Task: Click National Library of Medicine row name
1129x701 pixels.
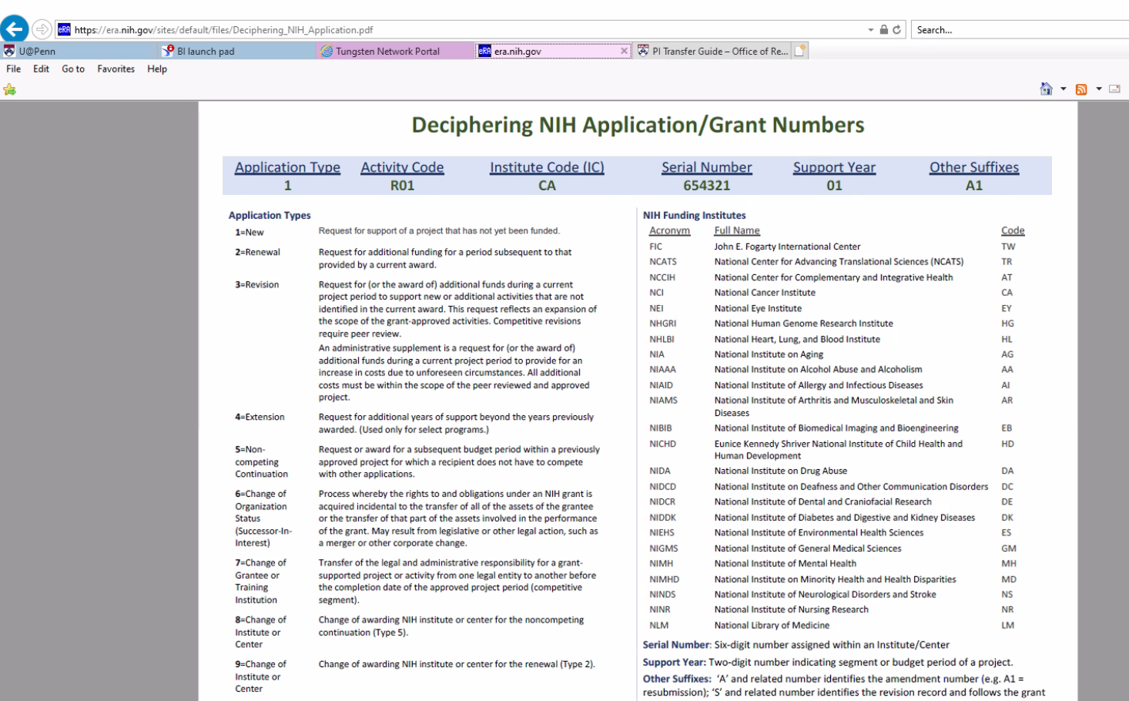Action: coord(772,626)
